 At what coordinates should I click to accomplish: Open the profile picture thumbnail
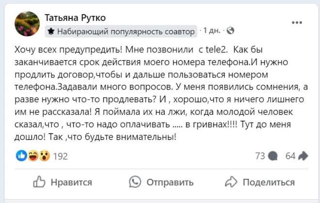pyautogui.click(x=28, y=24)
